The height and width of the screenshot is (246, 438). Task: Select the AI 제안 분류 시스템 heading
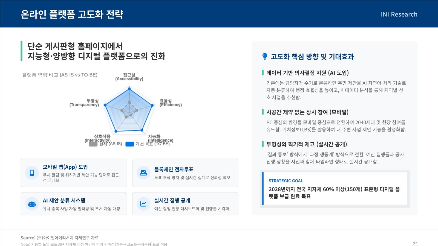point(64,200)
